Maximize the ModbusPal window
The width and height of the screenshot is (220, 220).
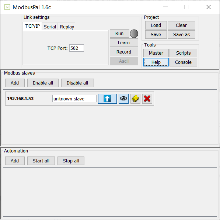coord(187,7)
